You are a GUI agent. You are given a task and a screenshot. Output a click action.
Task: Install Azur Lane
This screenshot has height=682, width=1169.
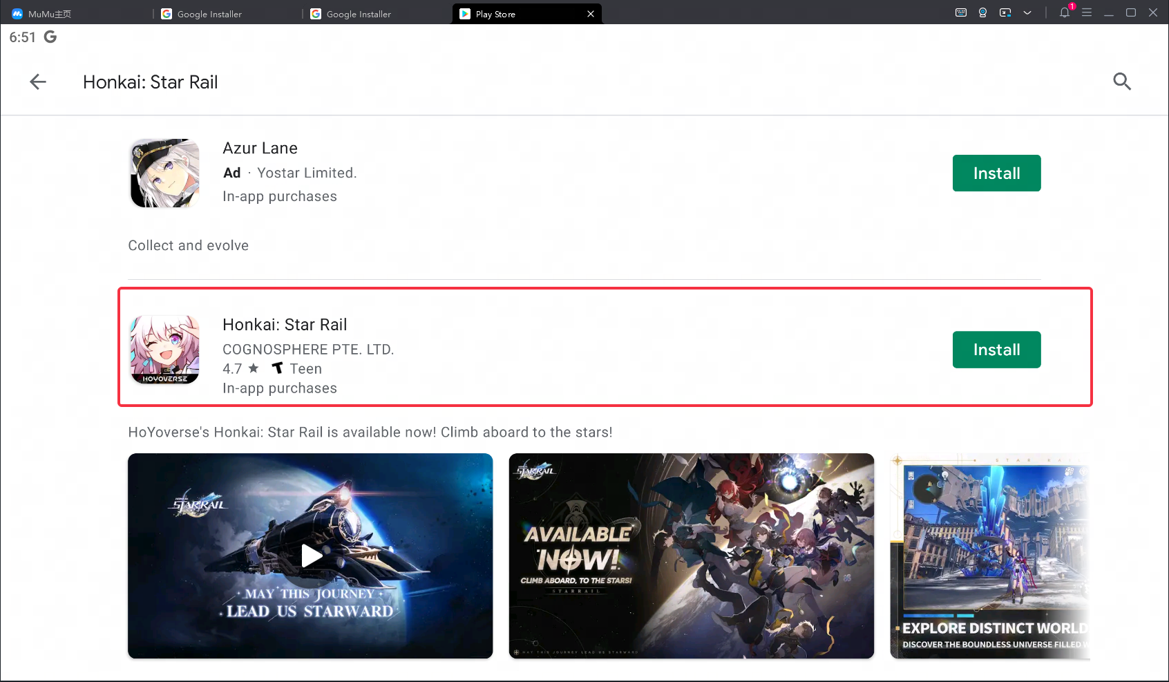[996, 173]
